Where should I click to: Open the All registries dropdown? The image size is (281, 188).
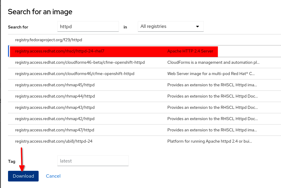pos(171,26)
